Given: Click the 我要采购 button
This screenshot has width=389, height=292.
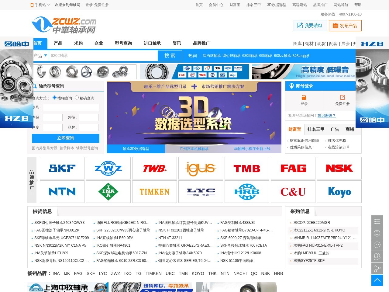Looking at the screenshot, I should [x=310, y=26].
